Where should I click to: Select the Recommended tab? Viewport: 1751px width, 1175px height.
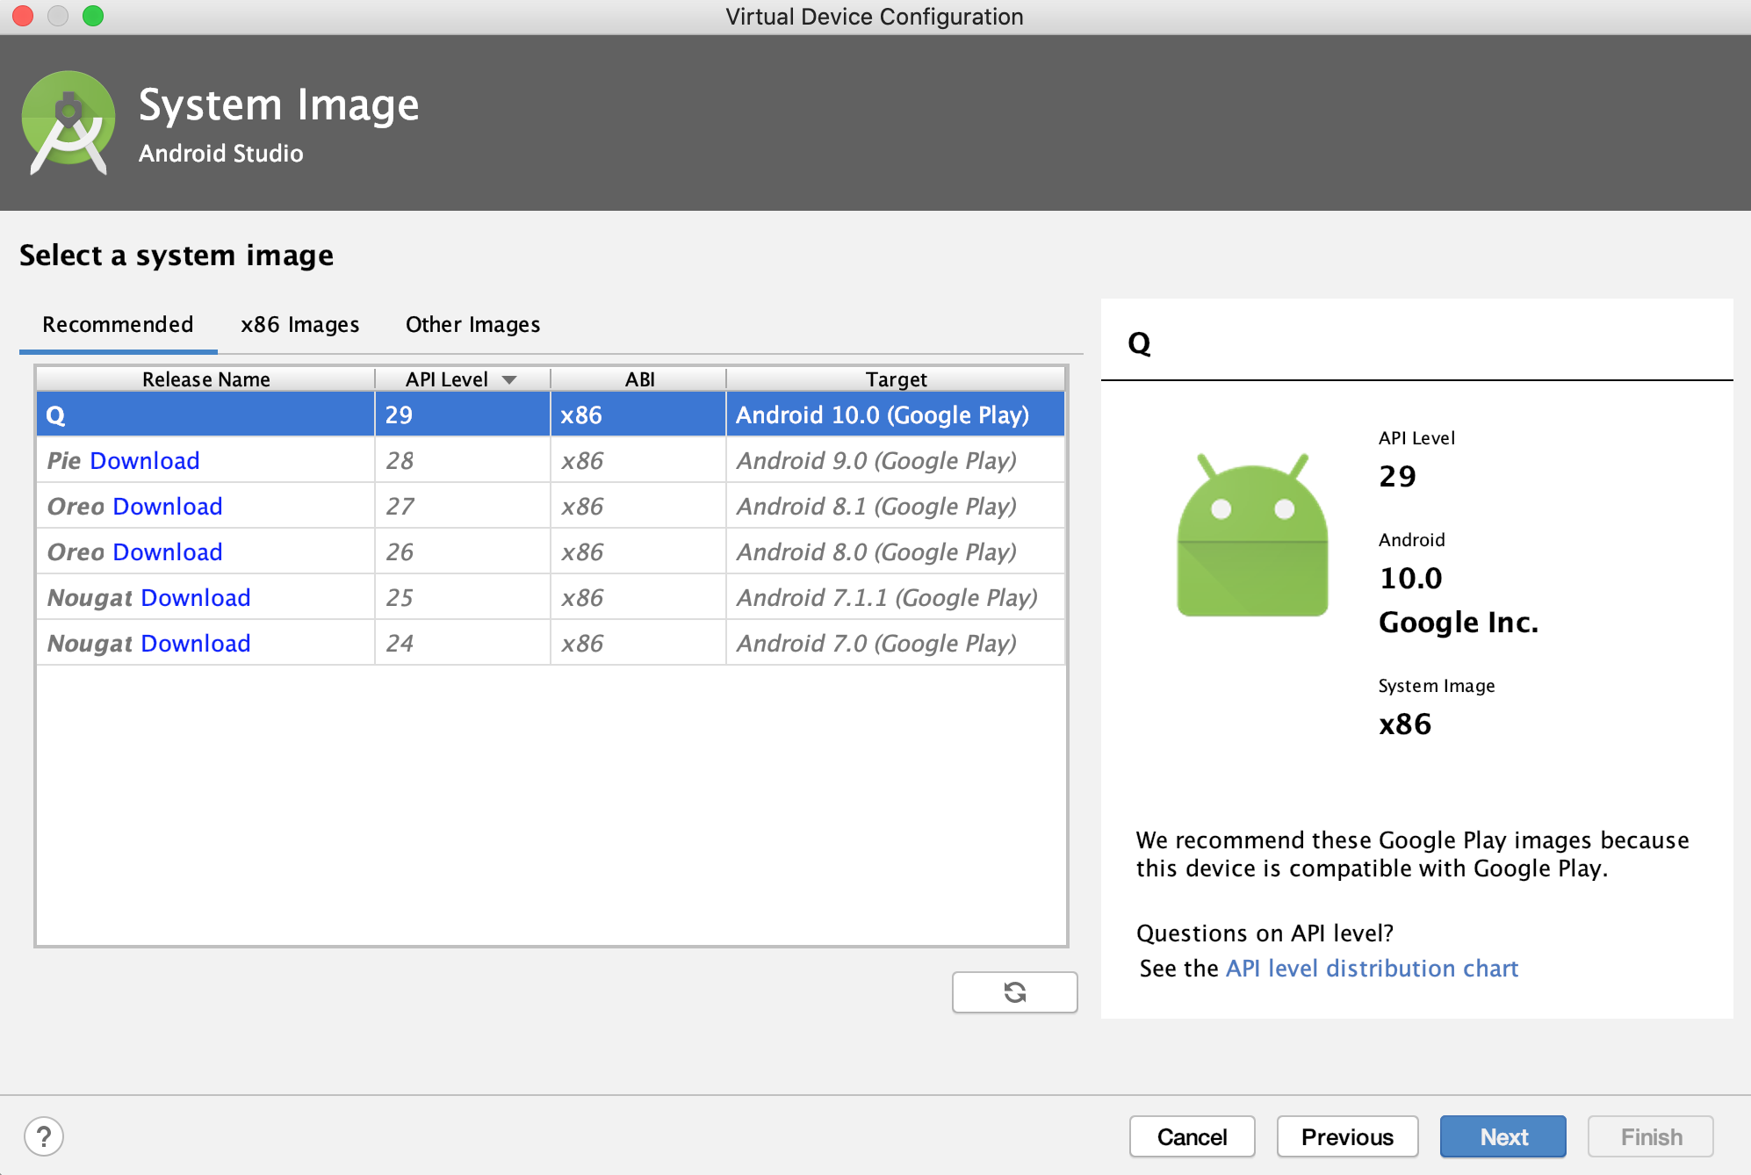pyautogui.click(x=118, y=325)
